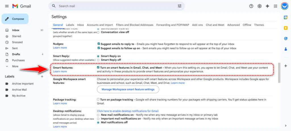Click here to enable desktop notifications link
291x131 pixels.
(x=128, y=111)
